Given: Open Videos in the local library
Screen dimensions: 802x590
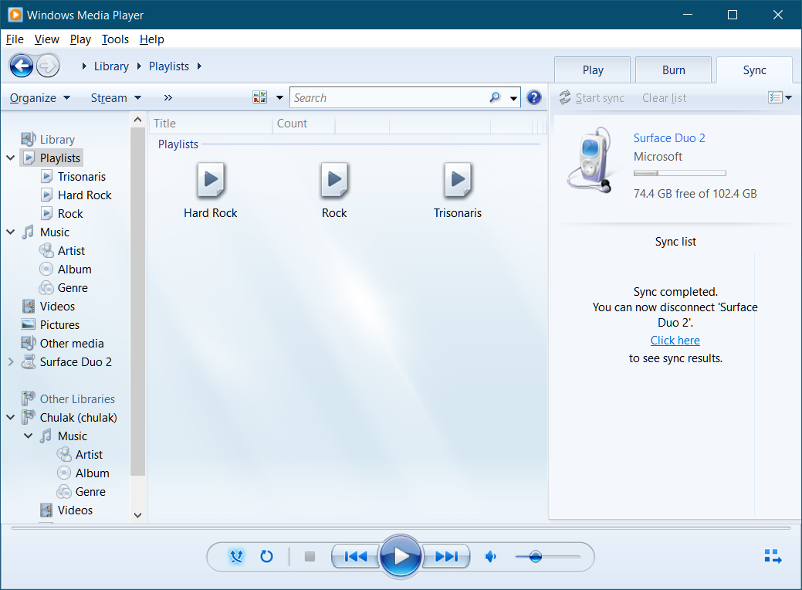Looking at the screenshot, I should pos(49,306).
